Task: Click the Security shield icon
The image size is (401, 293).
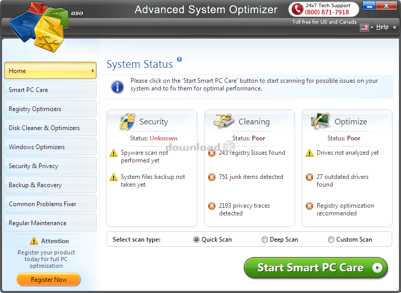Action: click(127, 121)
